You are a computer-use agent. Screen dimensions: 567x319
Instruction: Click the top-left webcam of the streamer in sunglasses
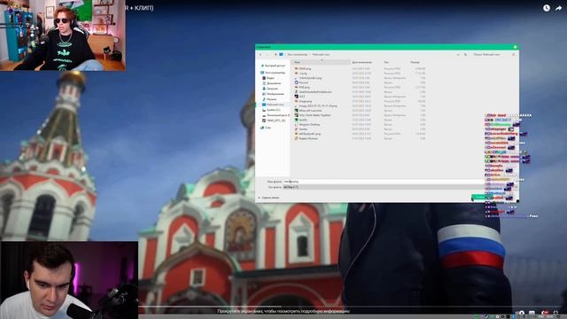pyautogui.click(x=63, y=35)
